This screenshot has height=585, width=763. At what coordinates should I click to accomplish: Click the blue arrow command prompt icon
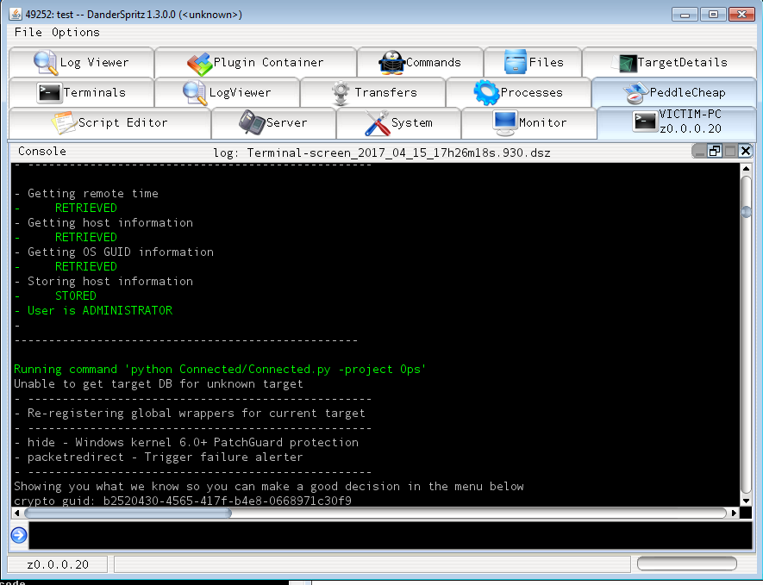[x=18, y=535]
